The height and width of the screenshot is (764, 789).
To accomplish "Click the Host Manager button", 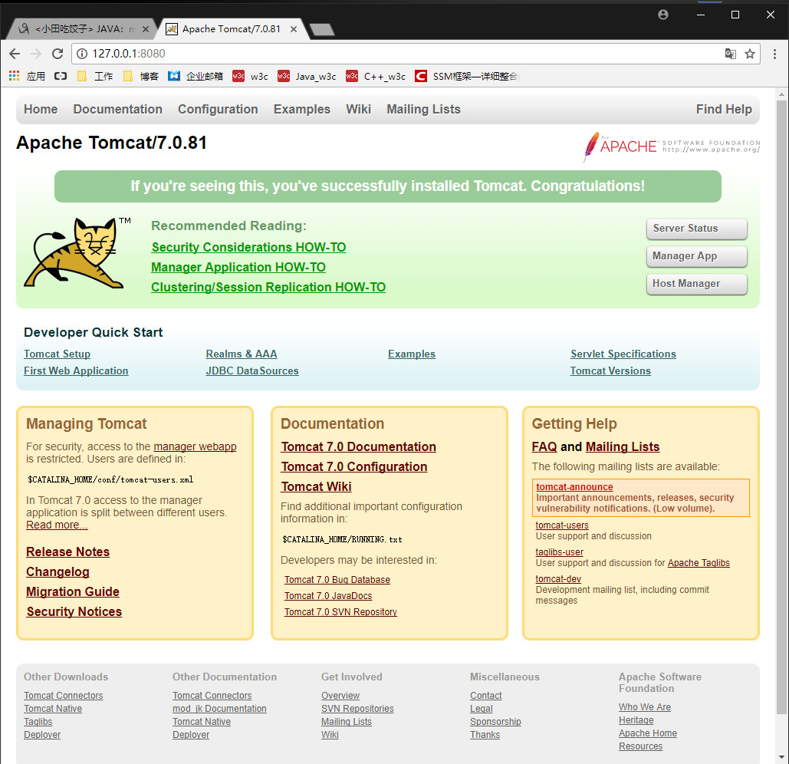I will 696,284.
